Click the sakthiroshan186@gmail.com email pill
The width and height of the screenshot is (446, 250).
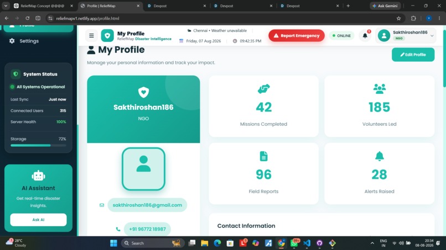click(147, 205)
